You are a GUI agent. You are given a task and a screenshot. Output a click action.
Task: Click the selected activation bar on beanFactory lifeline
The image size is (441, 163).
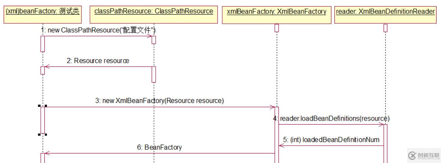click(x=43, y=120)
